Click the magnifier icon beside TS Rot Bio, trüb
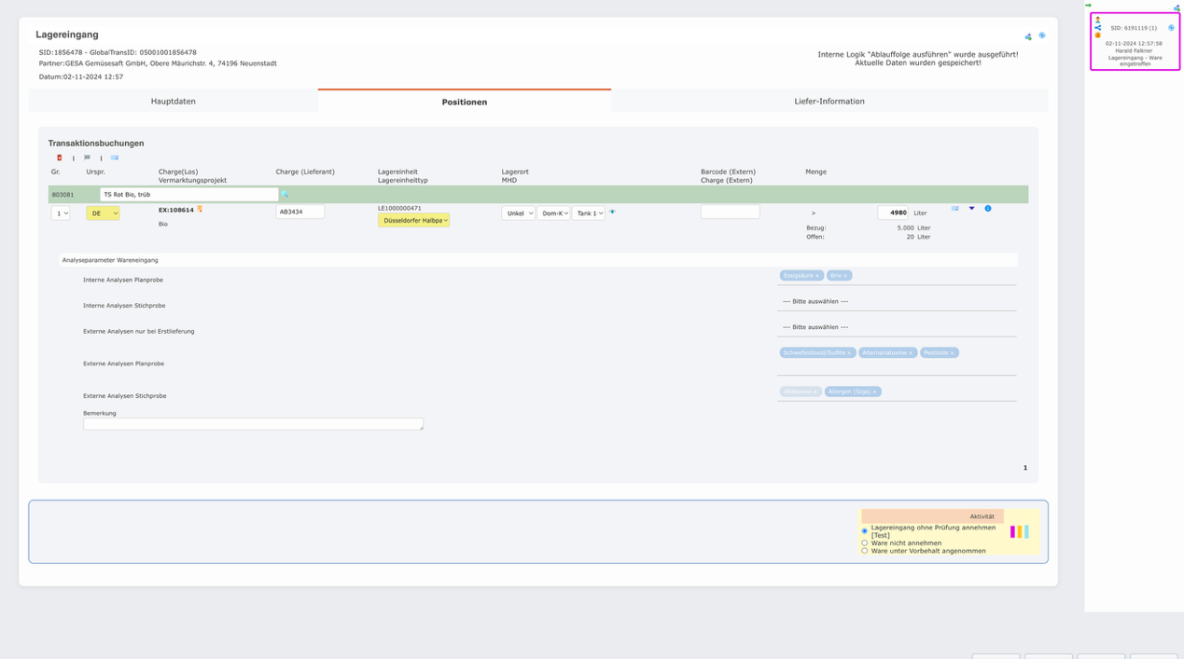1184x659 pixels. coord(286,195)
